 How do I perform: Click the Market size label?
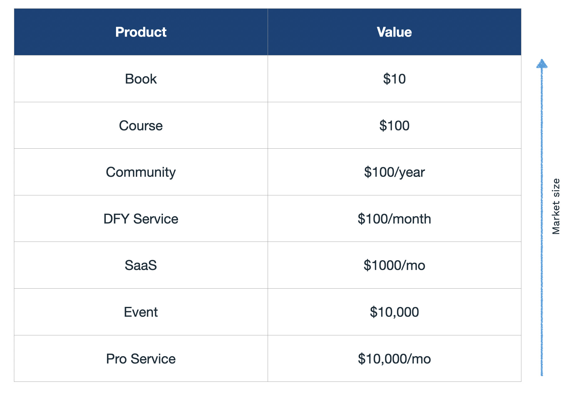[x=556, y=206]
